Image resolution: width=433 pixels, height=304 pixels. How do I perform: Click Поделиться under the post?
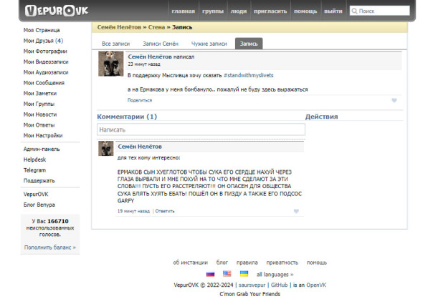[x=140, y=100]
